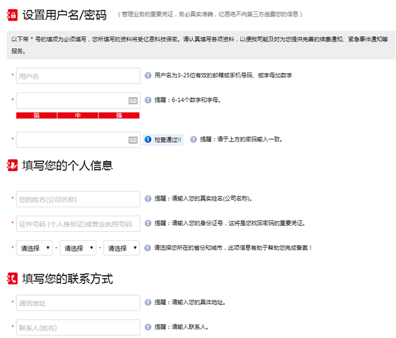Focus the 用户名 input field
This screenshot has width=396, height=338.
[x=79, y=76]
